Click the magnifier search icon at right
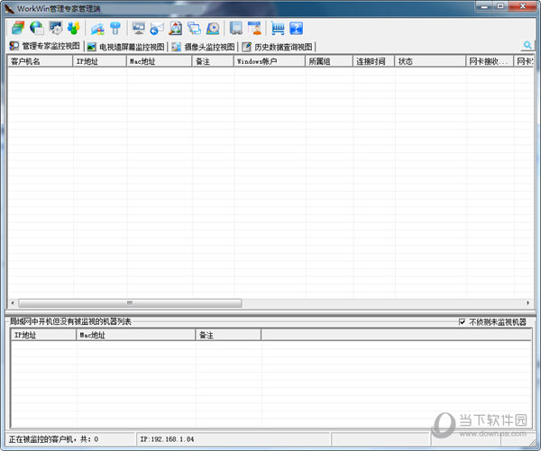Viewport: 541px width, 451px height. click(527, 45)
